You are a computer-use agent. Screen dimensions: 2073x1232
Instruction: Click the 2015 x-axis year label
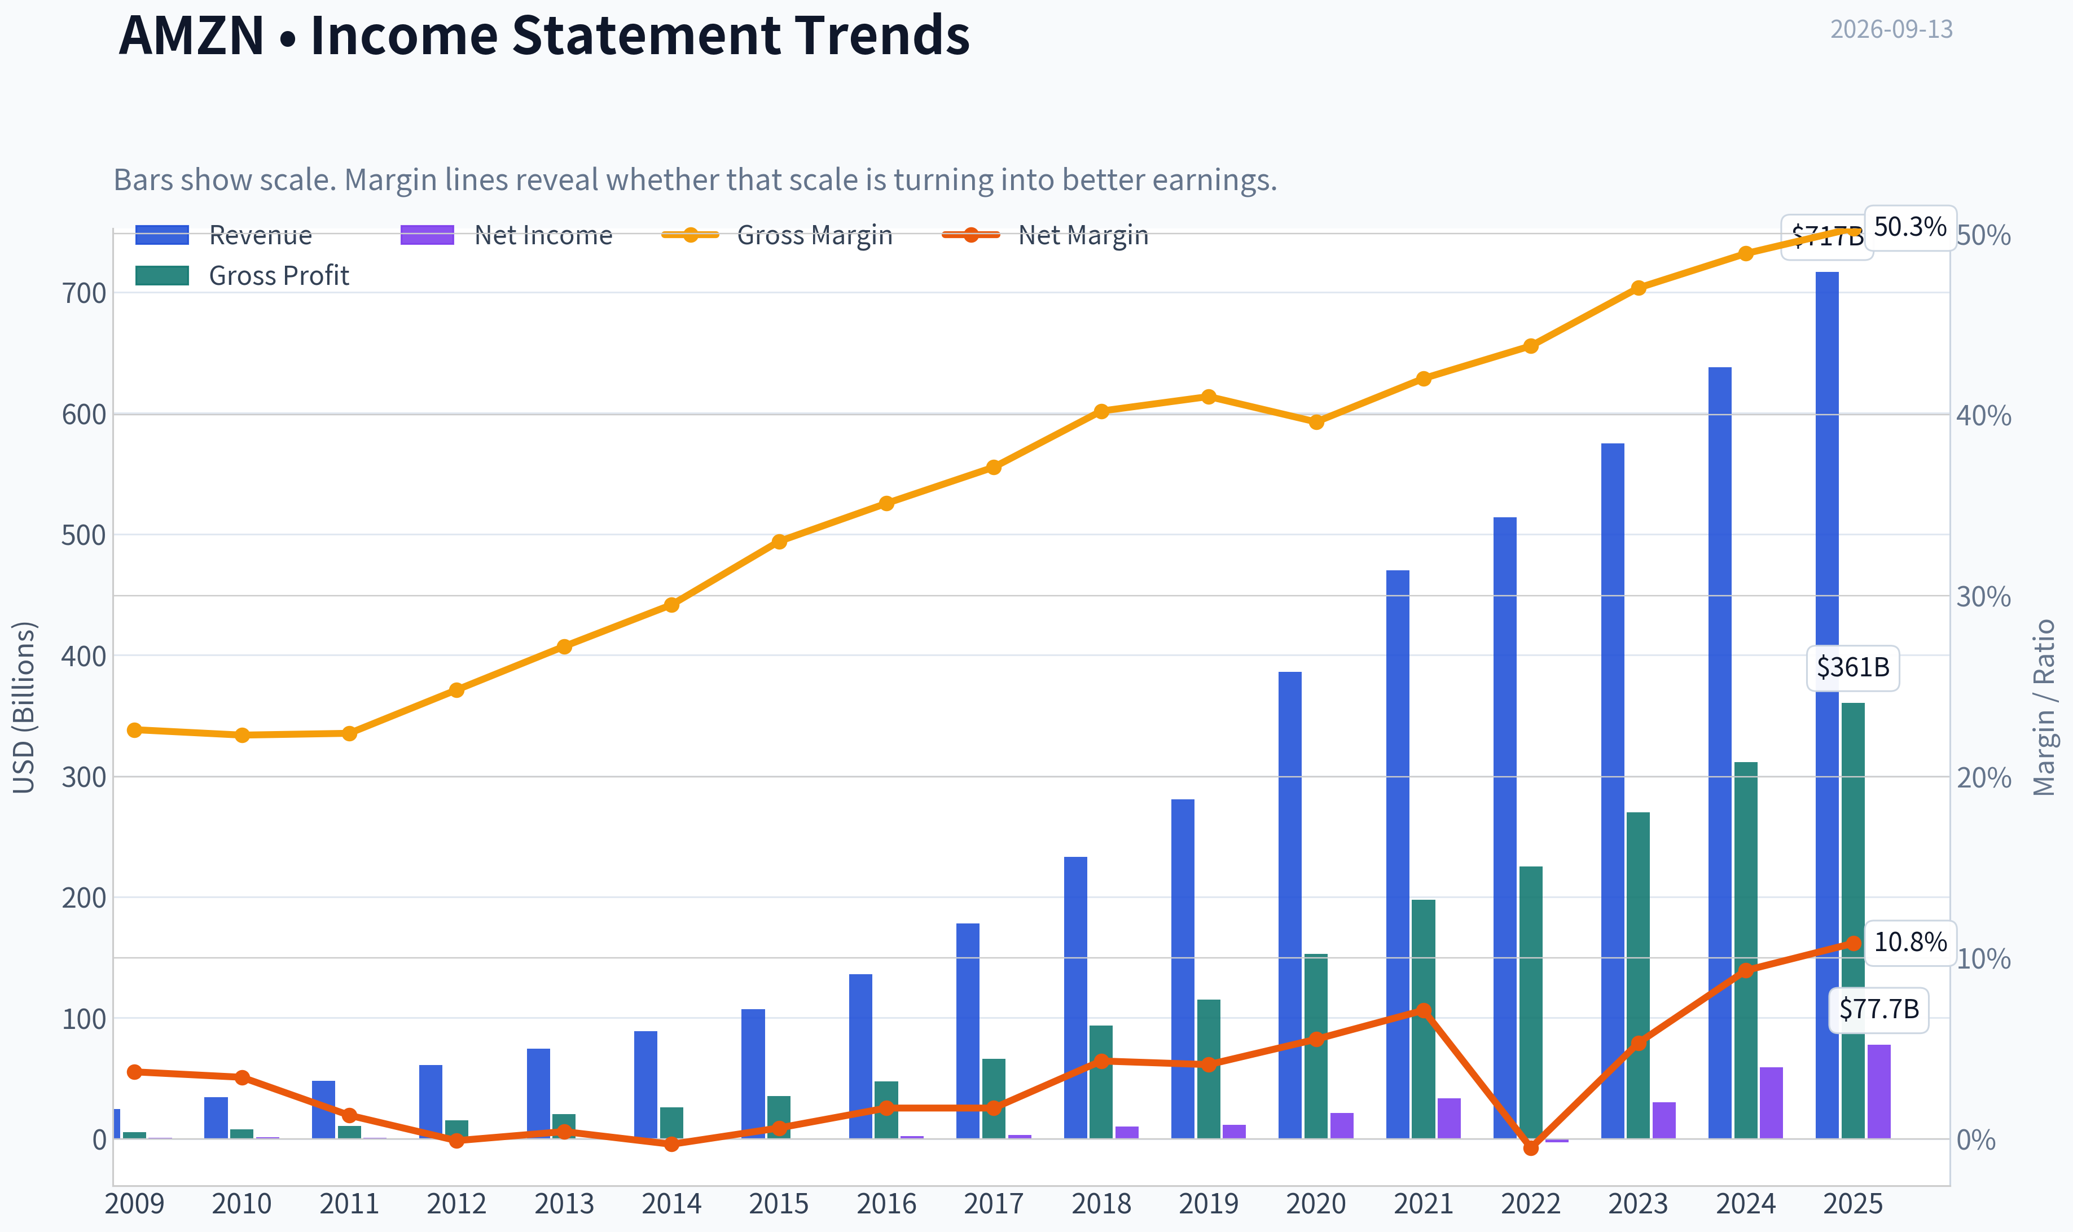click(778, 1204)
